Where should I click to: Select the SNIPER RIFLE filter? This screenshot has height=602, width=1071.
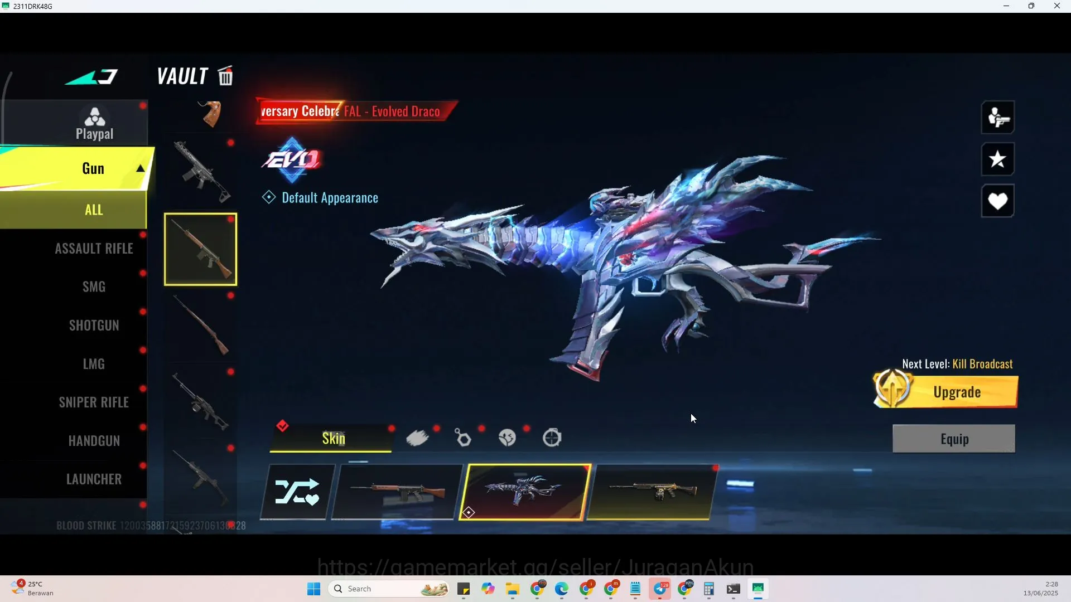(x=94, y=402)
